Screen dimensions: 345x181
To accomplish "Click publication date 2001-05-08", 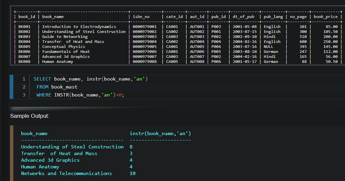I will (x=245, y=27).
